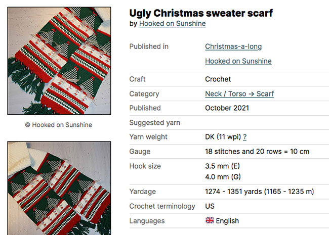This screenshot has width=329, height=235.
Task: Click the DK (11 wpi) yarn weight text
Action: click(223, 137)
